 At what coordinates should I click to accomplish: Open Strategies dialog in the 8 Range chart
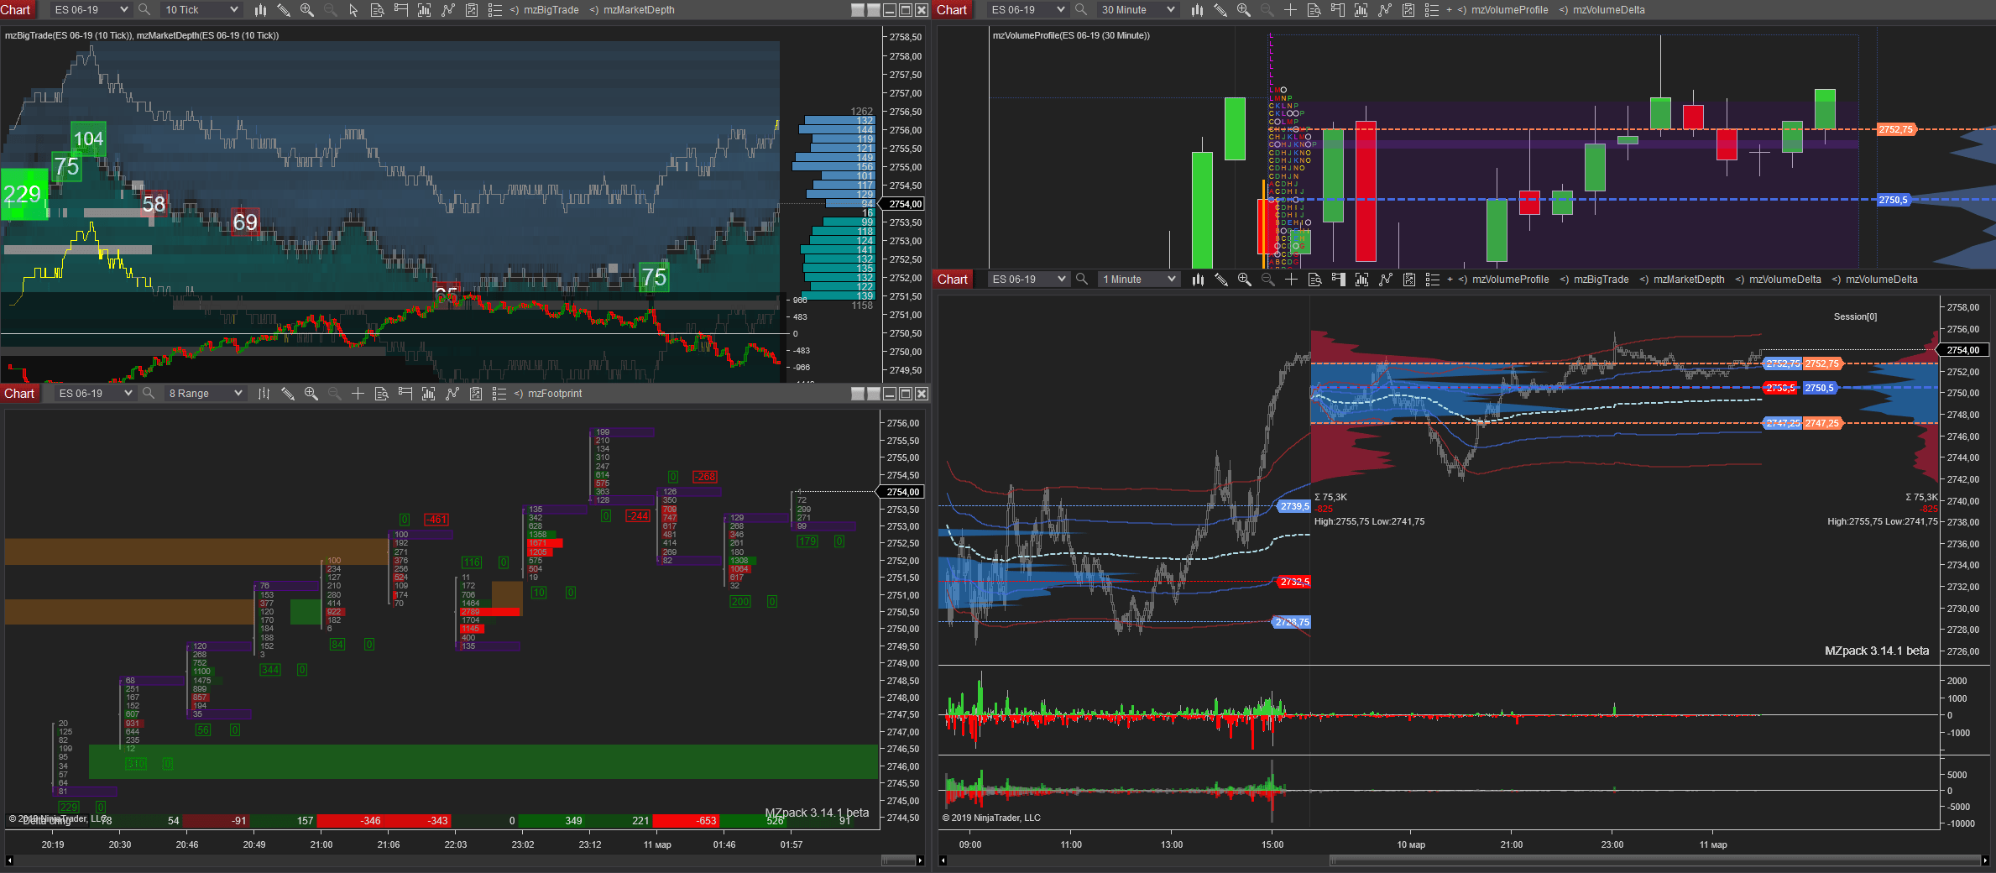click(475, 394)
